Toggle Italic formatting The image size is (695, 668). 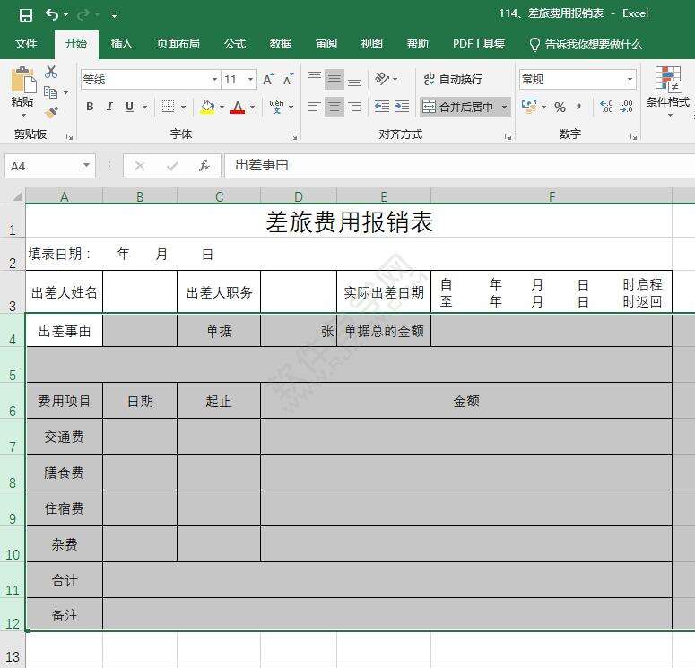[109, 107]
